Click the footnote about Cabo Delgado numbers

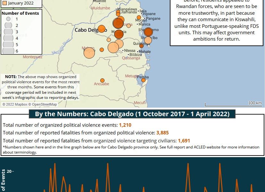[x=131, y=150]
